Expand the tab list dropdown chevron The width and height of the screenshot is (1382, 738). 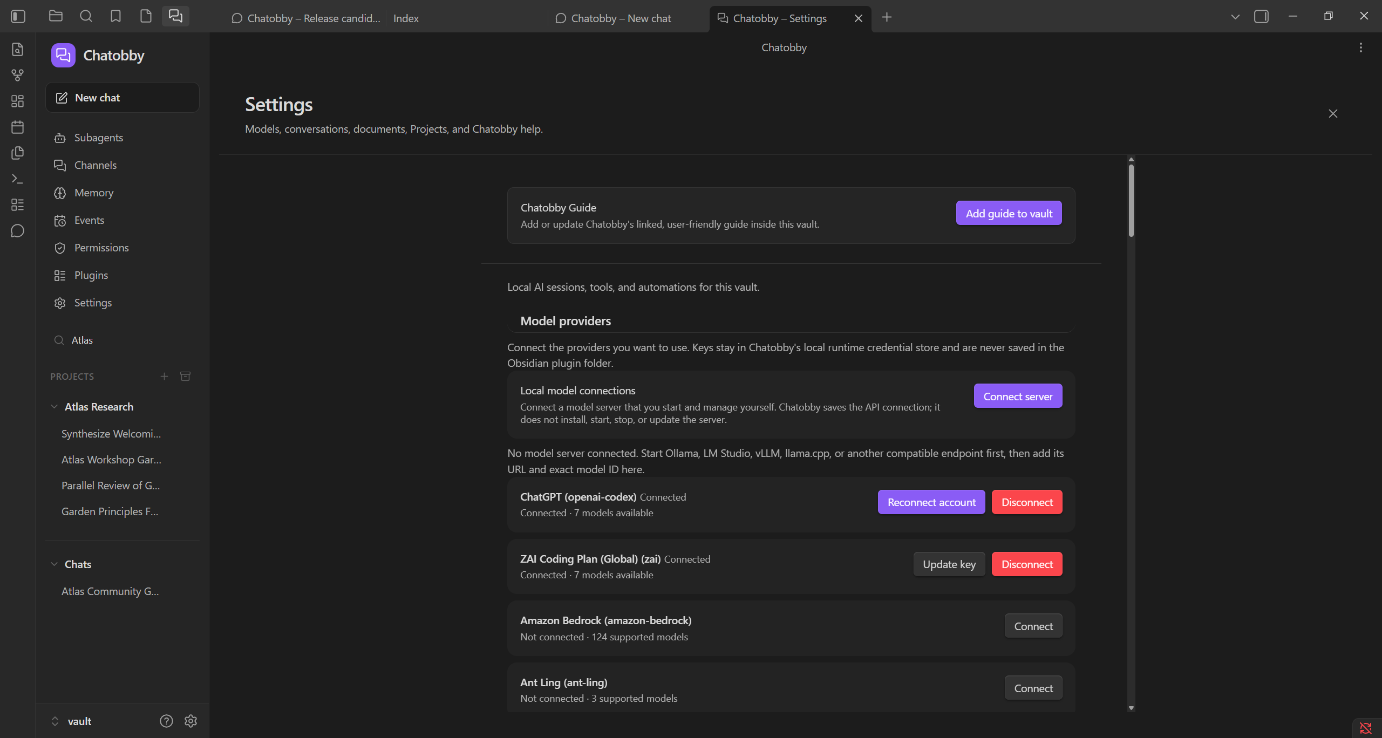coord(1235,17)
